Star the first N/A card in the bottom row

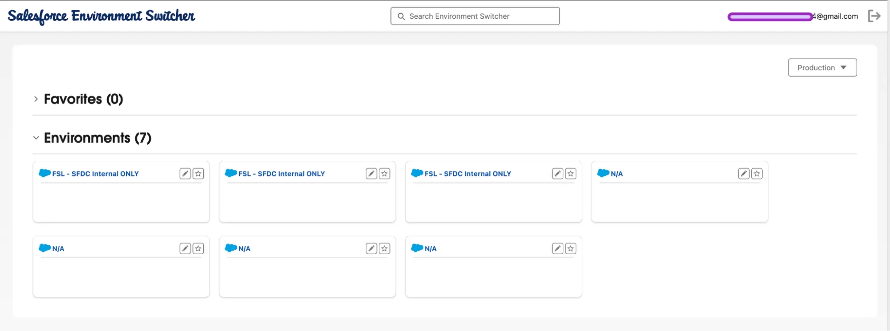point(199,249)
